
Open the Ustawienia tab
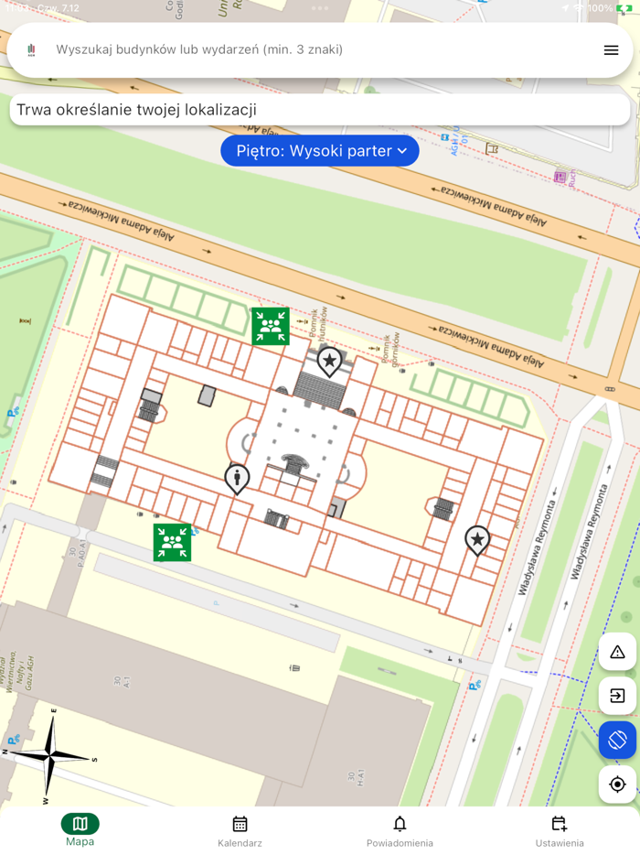560,831
